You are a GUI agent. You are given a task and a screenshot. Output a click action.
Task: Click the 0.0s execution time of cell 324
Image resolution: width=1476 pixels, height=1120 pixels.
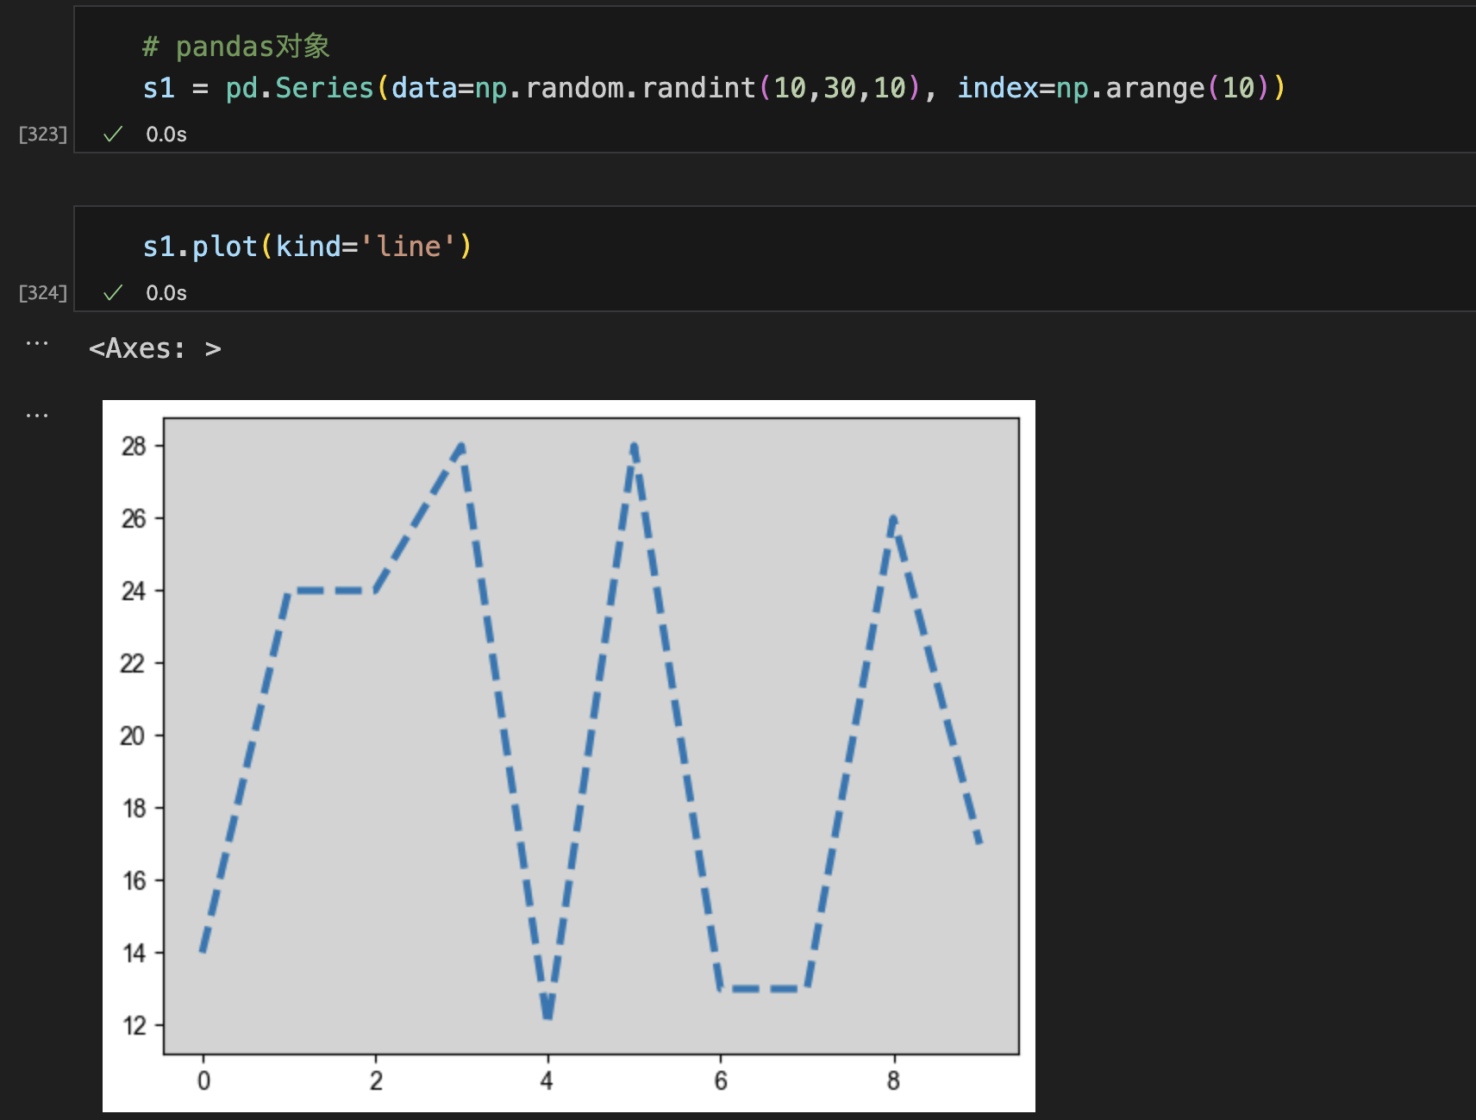[x=166, y=293]
